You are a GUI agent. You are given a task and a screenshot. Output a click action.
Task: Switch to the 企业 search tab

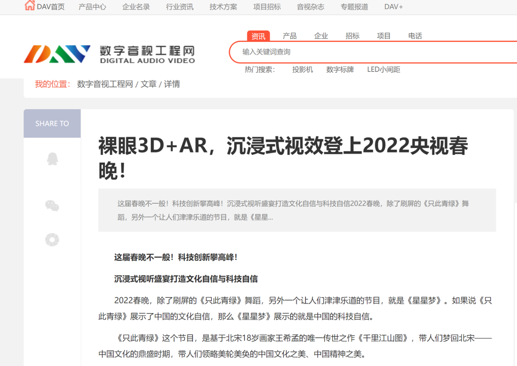point(321,36)
